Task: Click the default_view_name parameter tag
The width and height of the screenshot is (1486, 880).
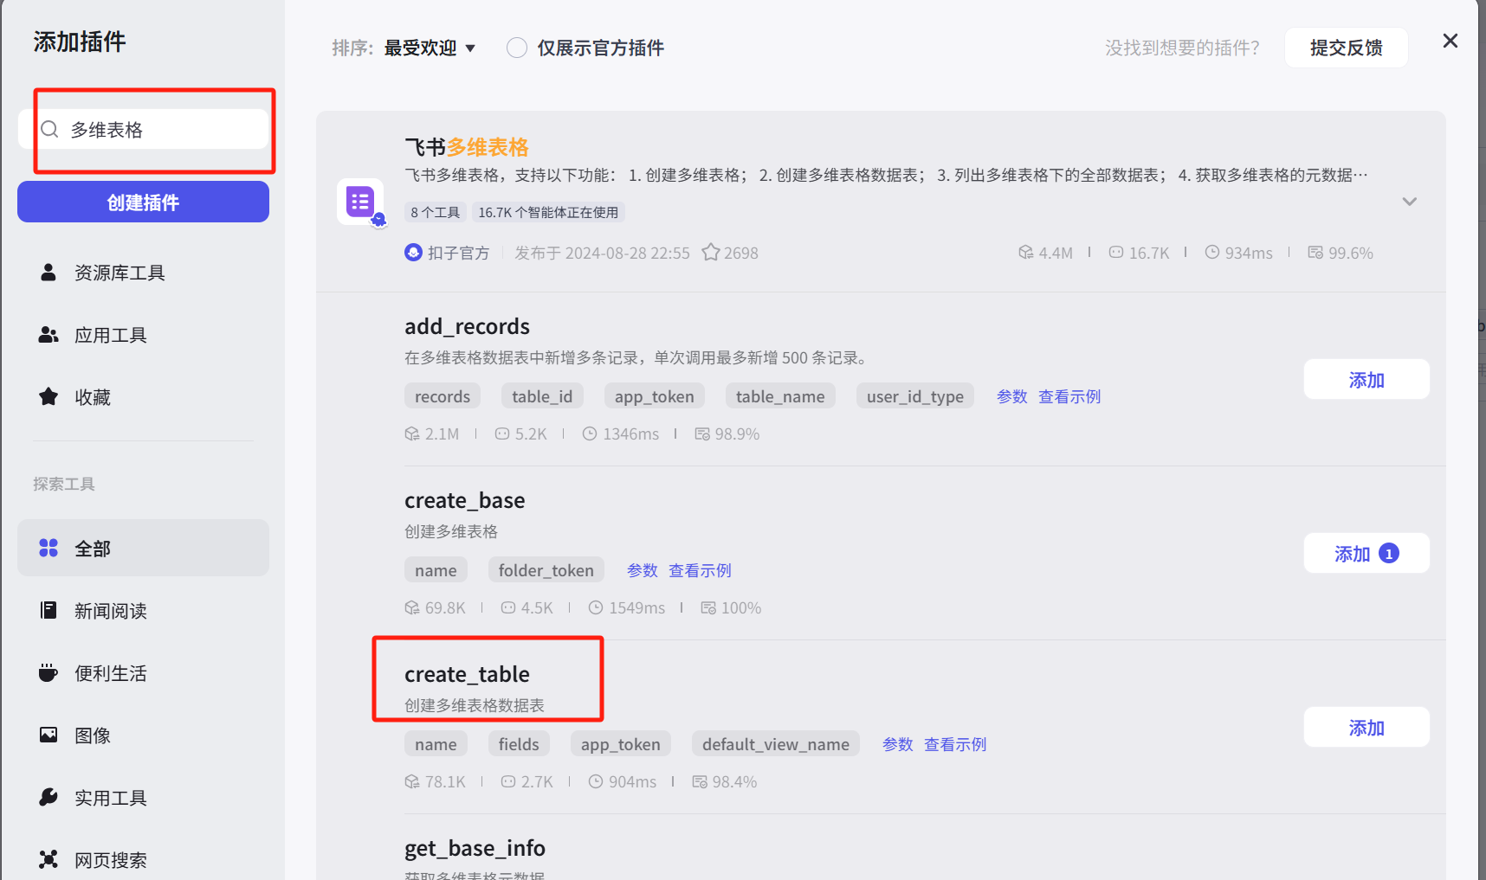Action: (776, 744)
